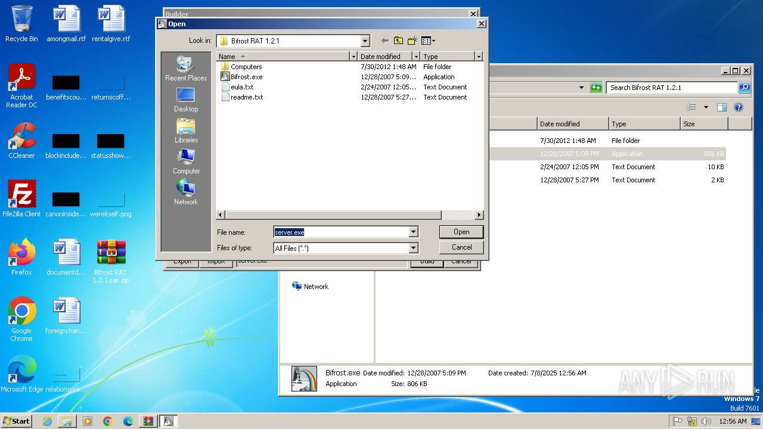Image resolution: width=763 pixels, height=429 pixels.
Task: Click the Explorer search box
Action: click(672, 88)
